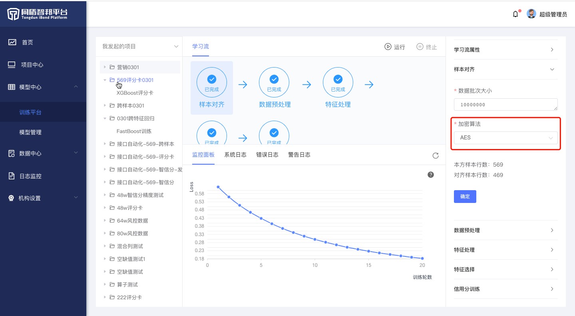Click the Tongdun iBond Platform logo
The image size is (575, 316).
coord(38,14)
